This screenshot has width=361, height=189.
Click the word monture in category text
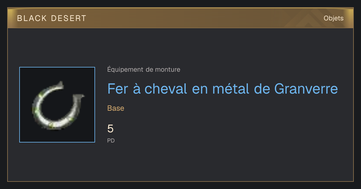coord(168,70)
